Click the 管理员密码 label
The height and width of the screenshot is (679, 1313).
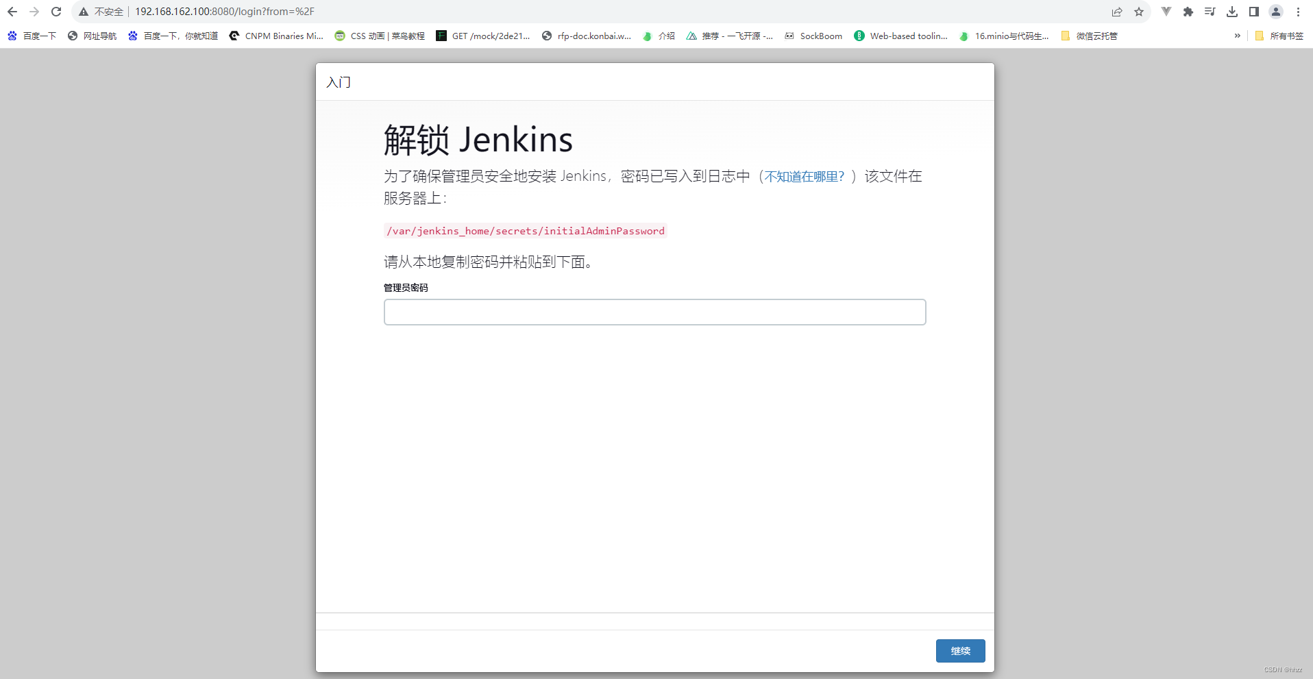pos(406,288)
